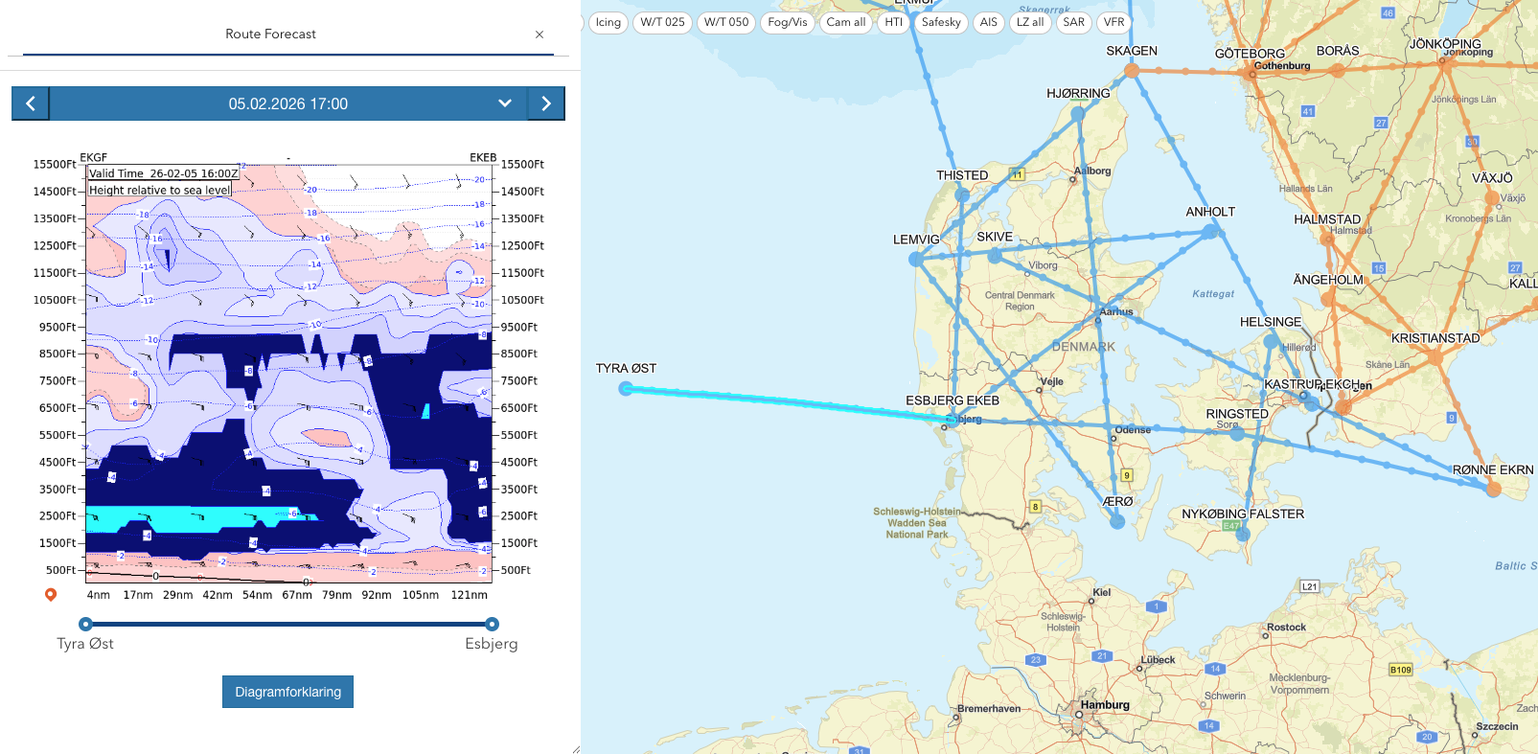Select the Route Forecast tab

(271, 34)
